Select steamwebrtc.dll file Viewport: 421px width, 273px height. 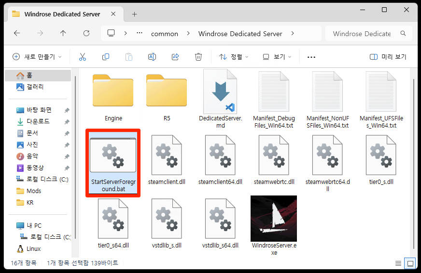[x=274, y=160]
